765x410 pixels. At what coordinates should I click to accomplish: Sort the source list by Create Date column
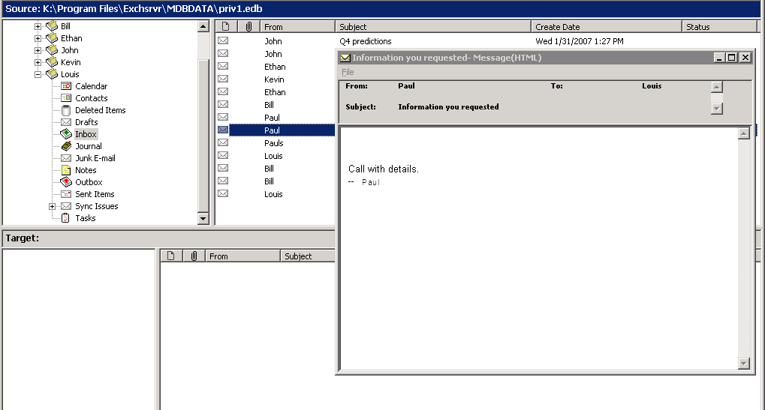[x=605, y=27]
